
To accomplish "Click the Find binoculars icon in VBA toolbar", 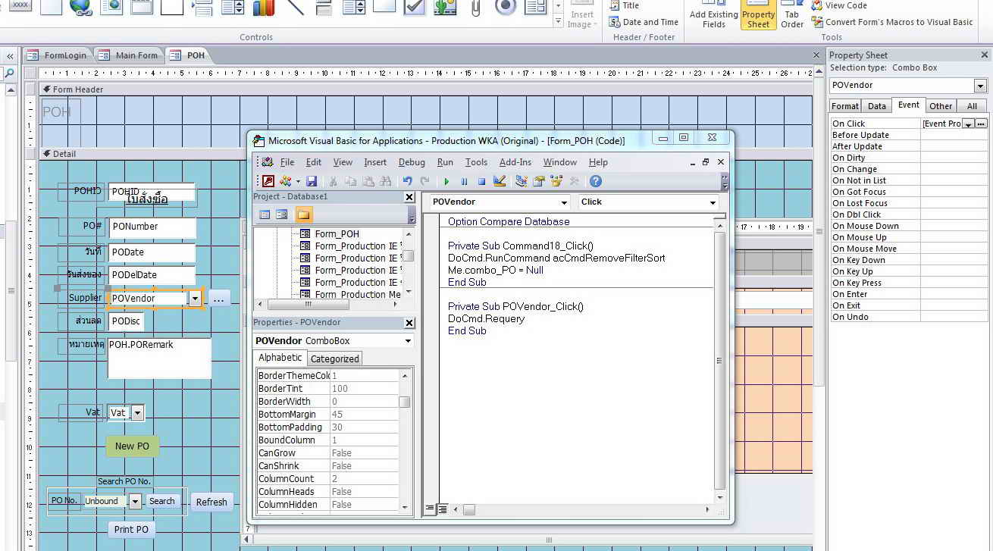I will tap(386, 181).
